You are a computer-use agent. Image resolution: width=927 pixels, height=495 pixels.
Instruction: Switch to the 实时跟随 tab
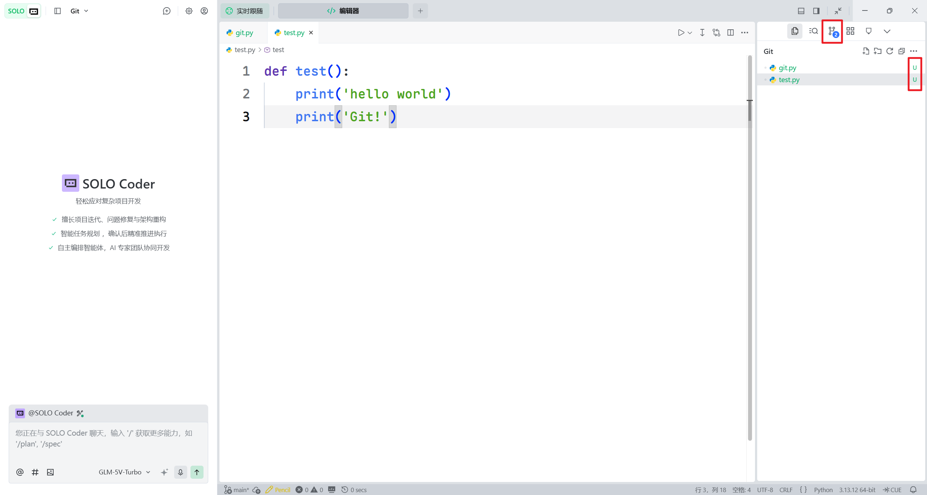(x=245, y=11)
